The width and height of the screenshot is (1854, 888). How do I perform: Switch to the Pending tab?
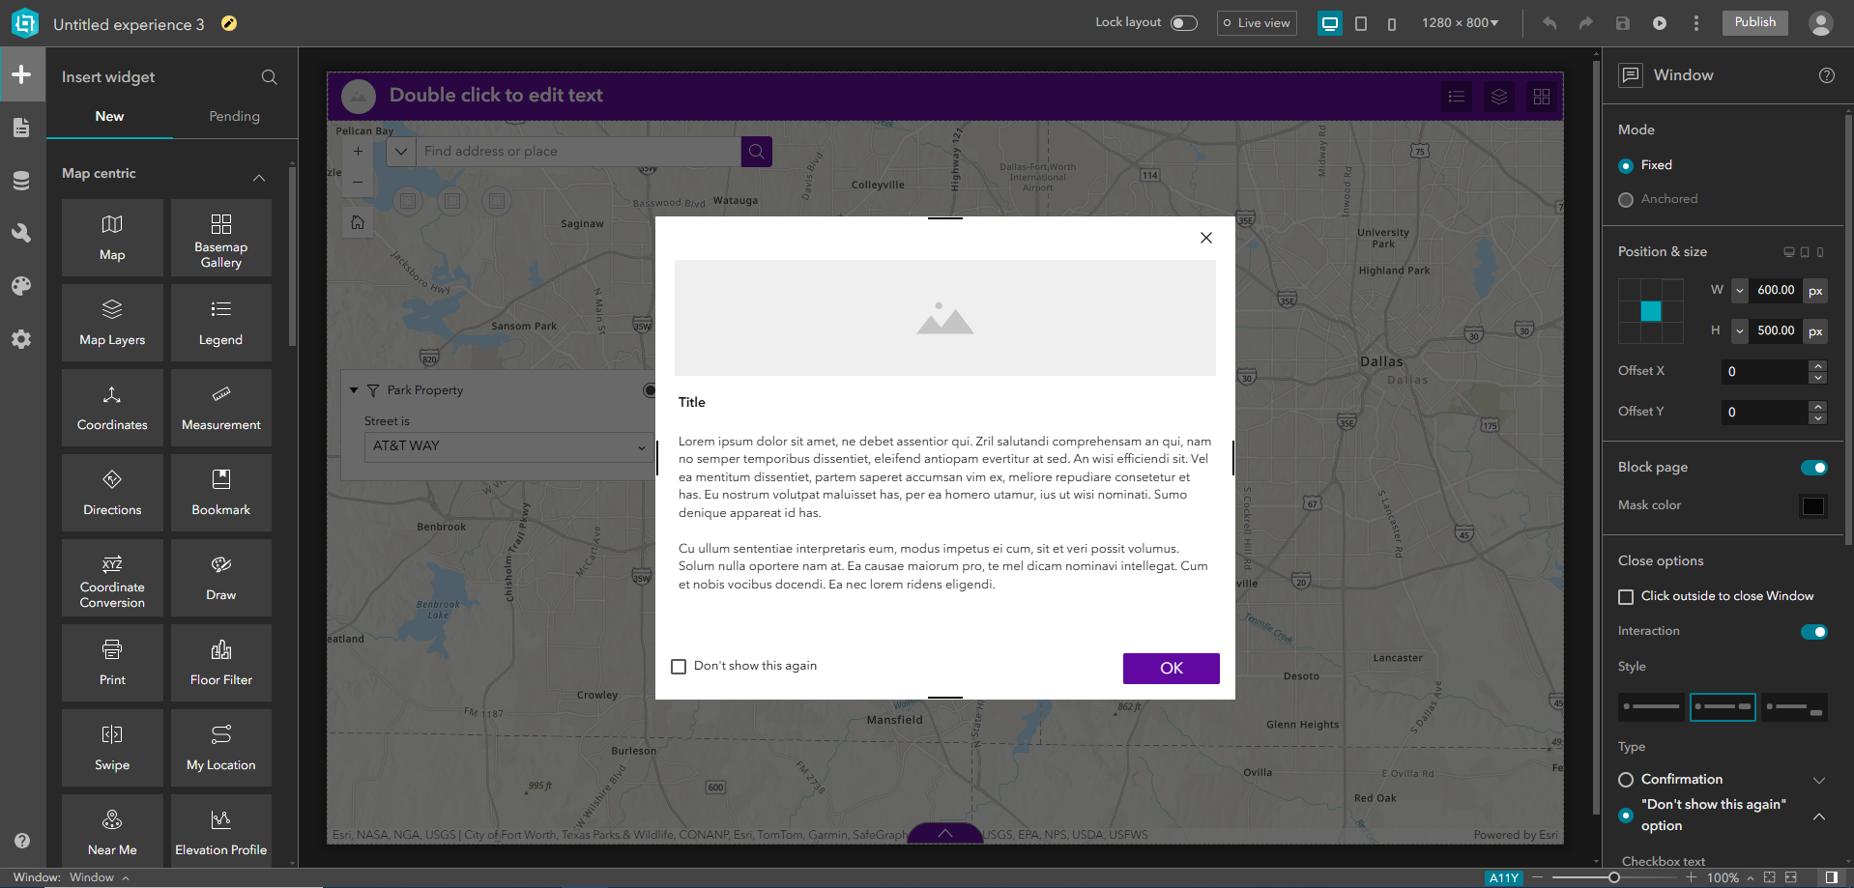(x=233, y=116)
